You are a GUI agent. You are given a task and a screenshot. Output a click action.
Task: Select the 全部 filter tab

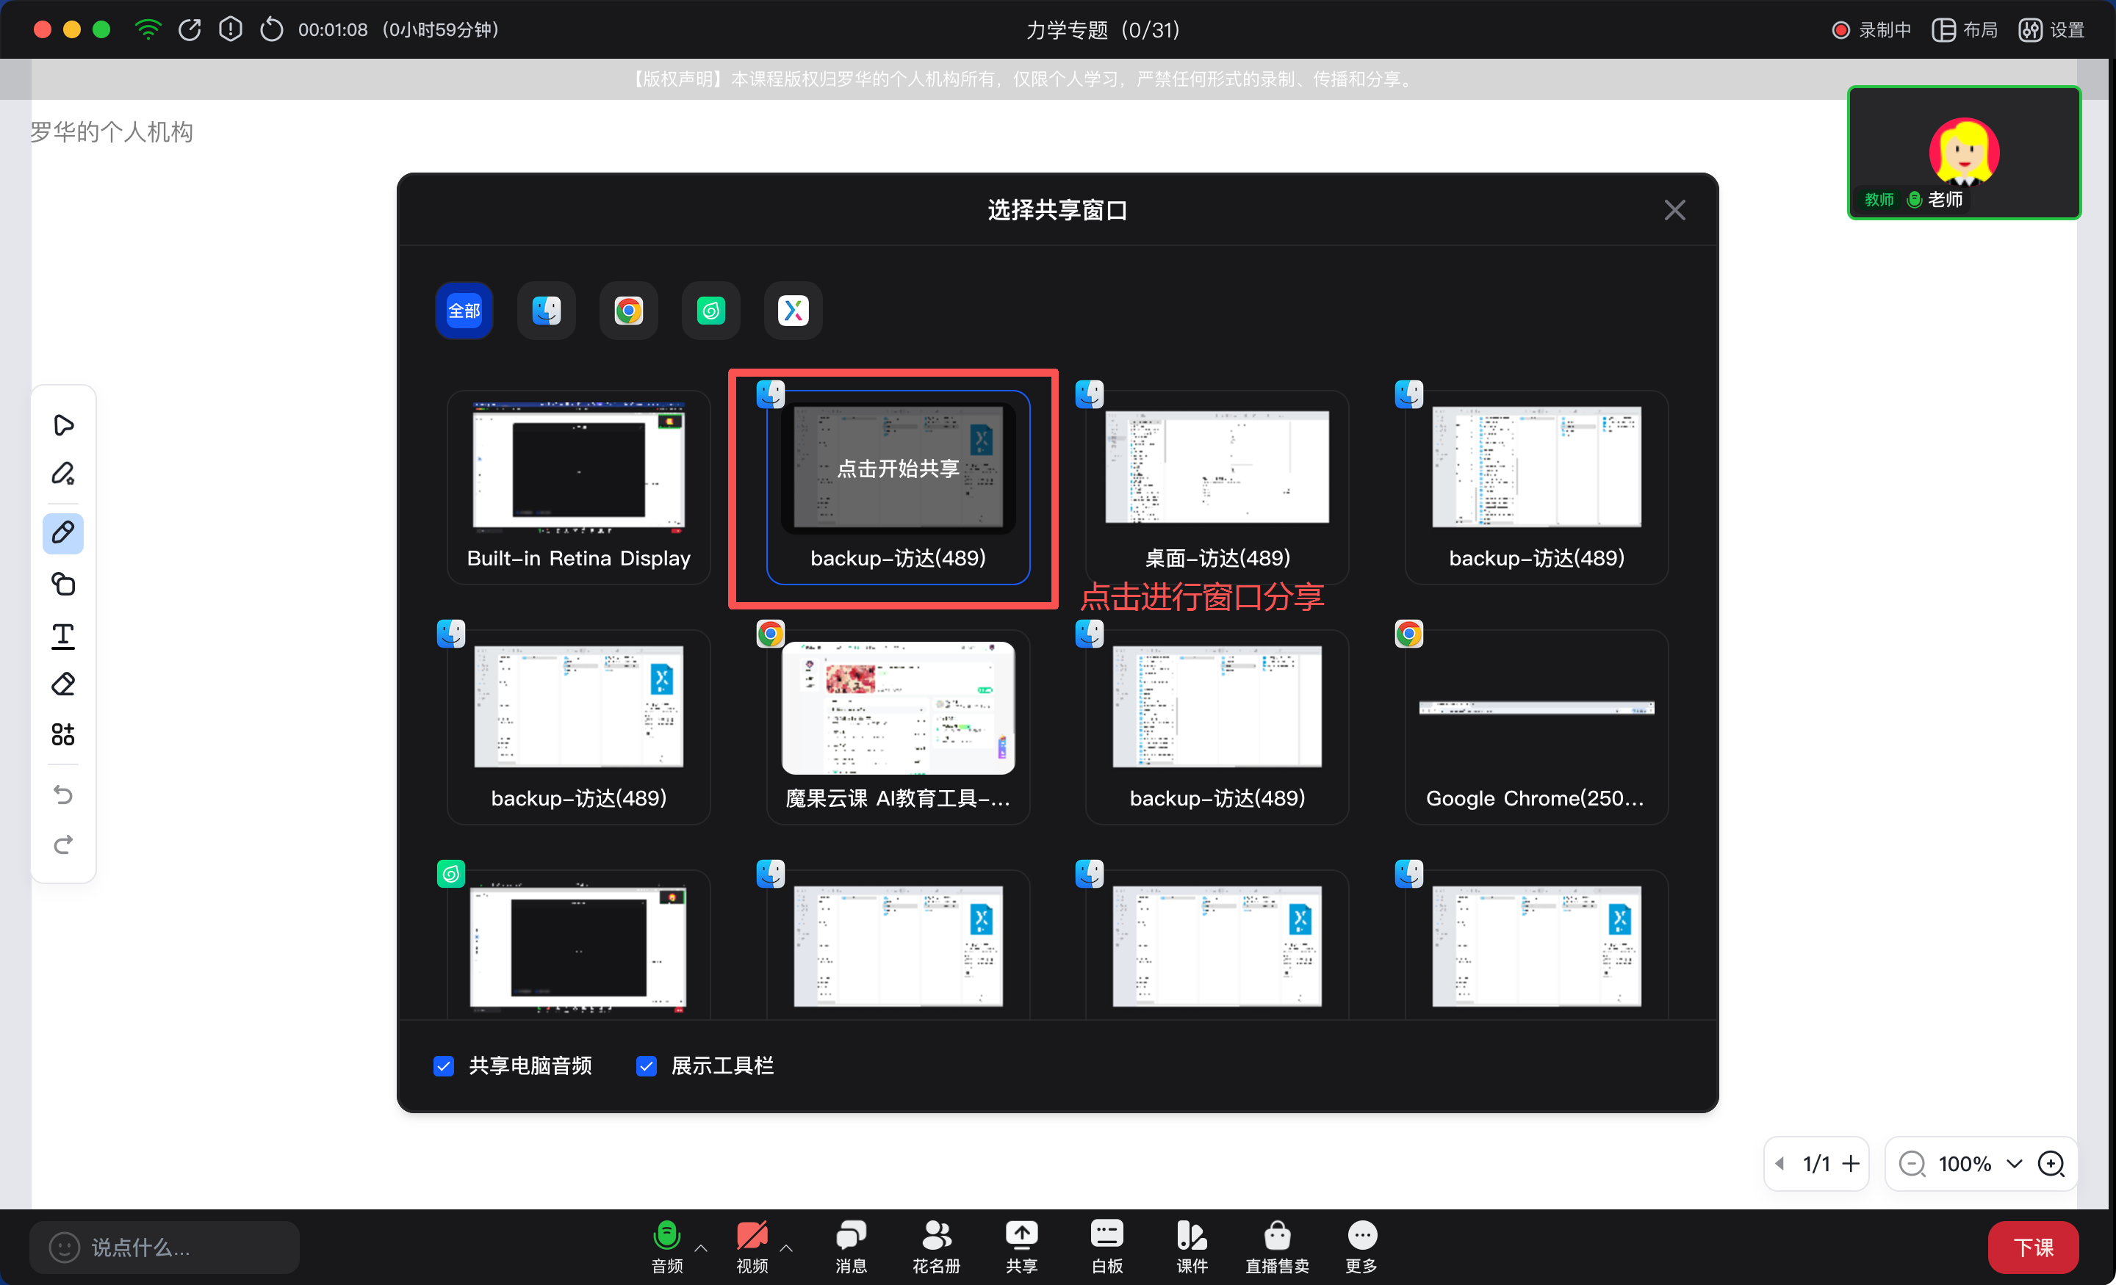[x=464, y=311]
